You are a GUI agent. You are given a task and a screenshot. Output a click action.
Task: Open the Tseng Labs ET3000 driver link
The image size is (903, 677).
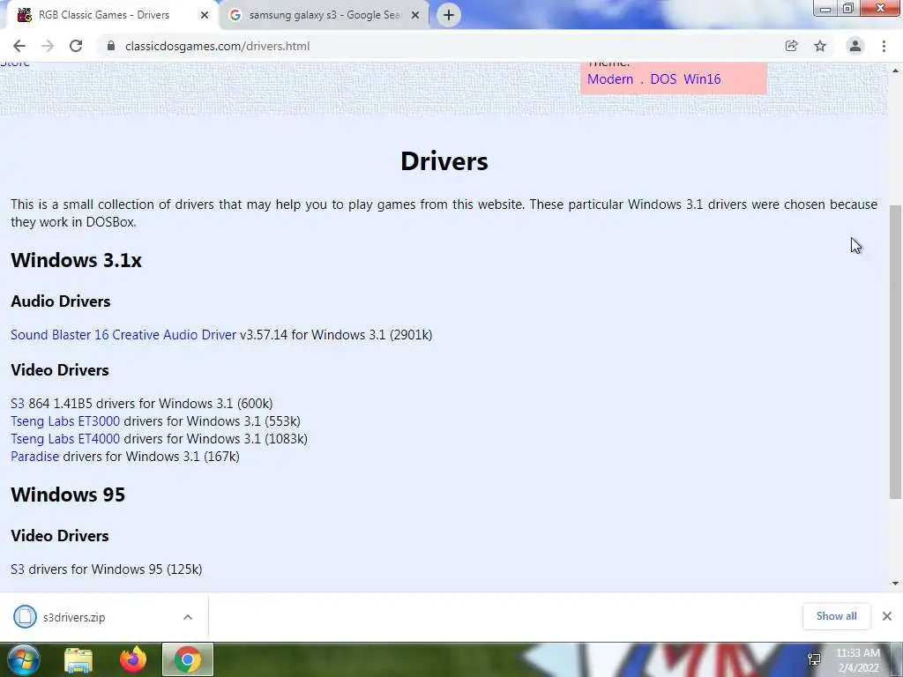coord(65,421)
